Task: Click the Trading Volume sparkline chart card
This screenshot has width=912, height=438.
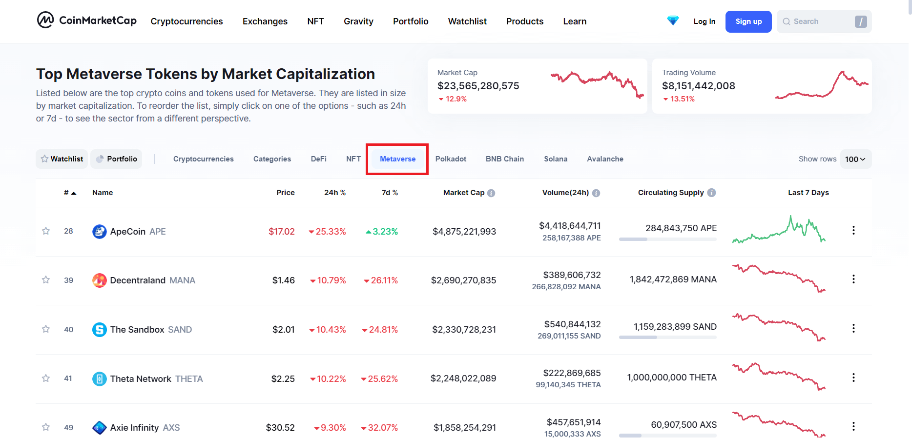Action: tap(762, 86)
